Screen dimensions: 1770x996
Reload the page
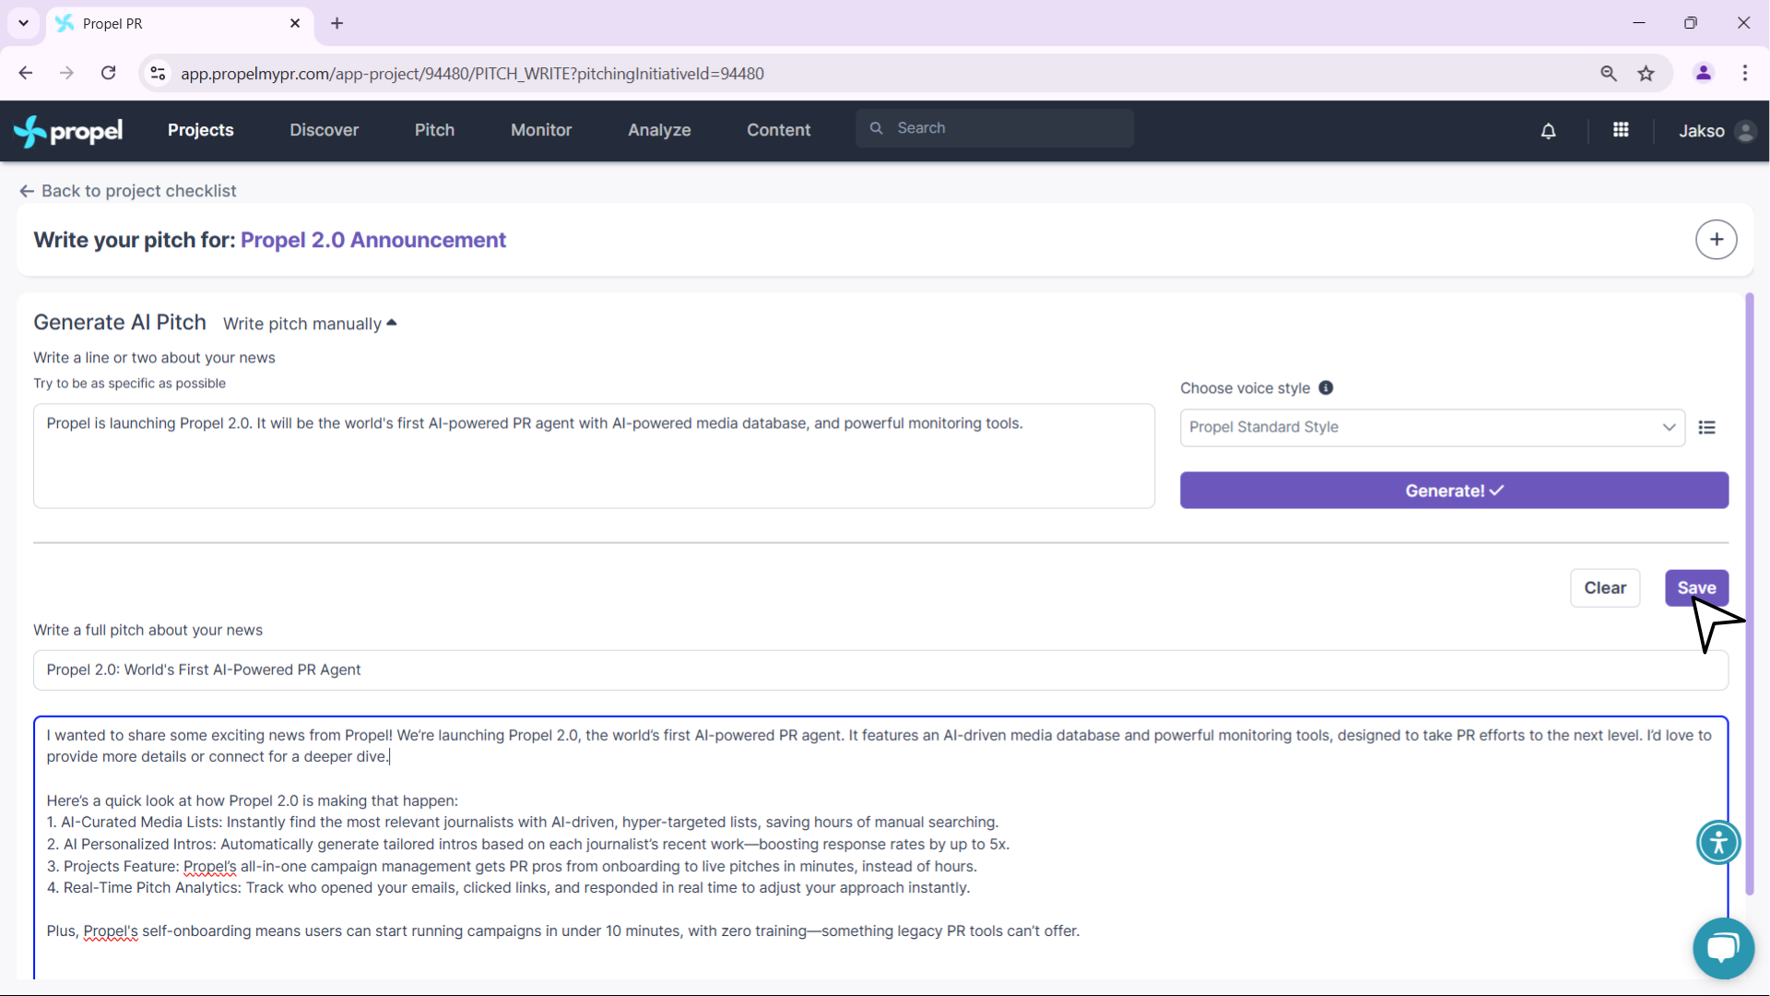108,73
